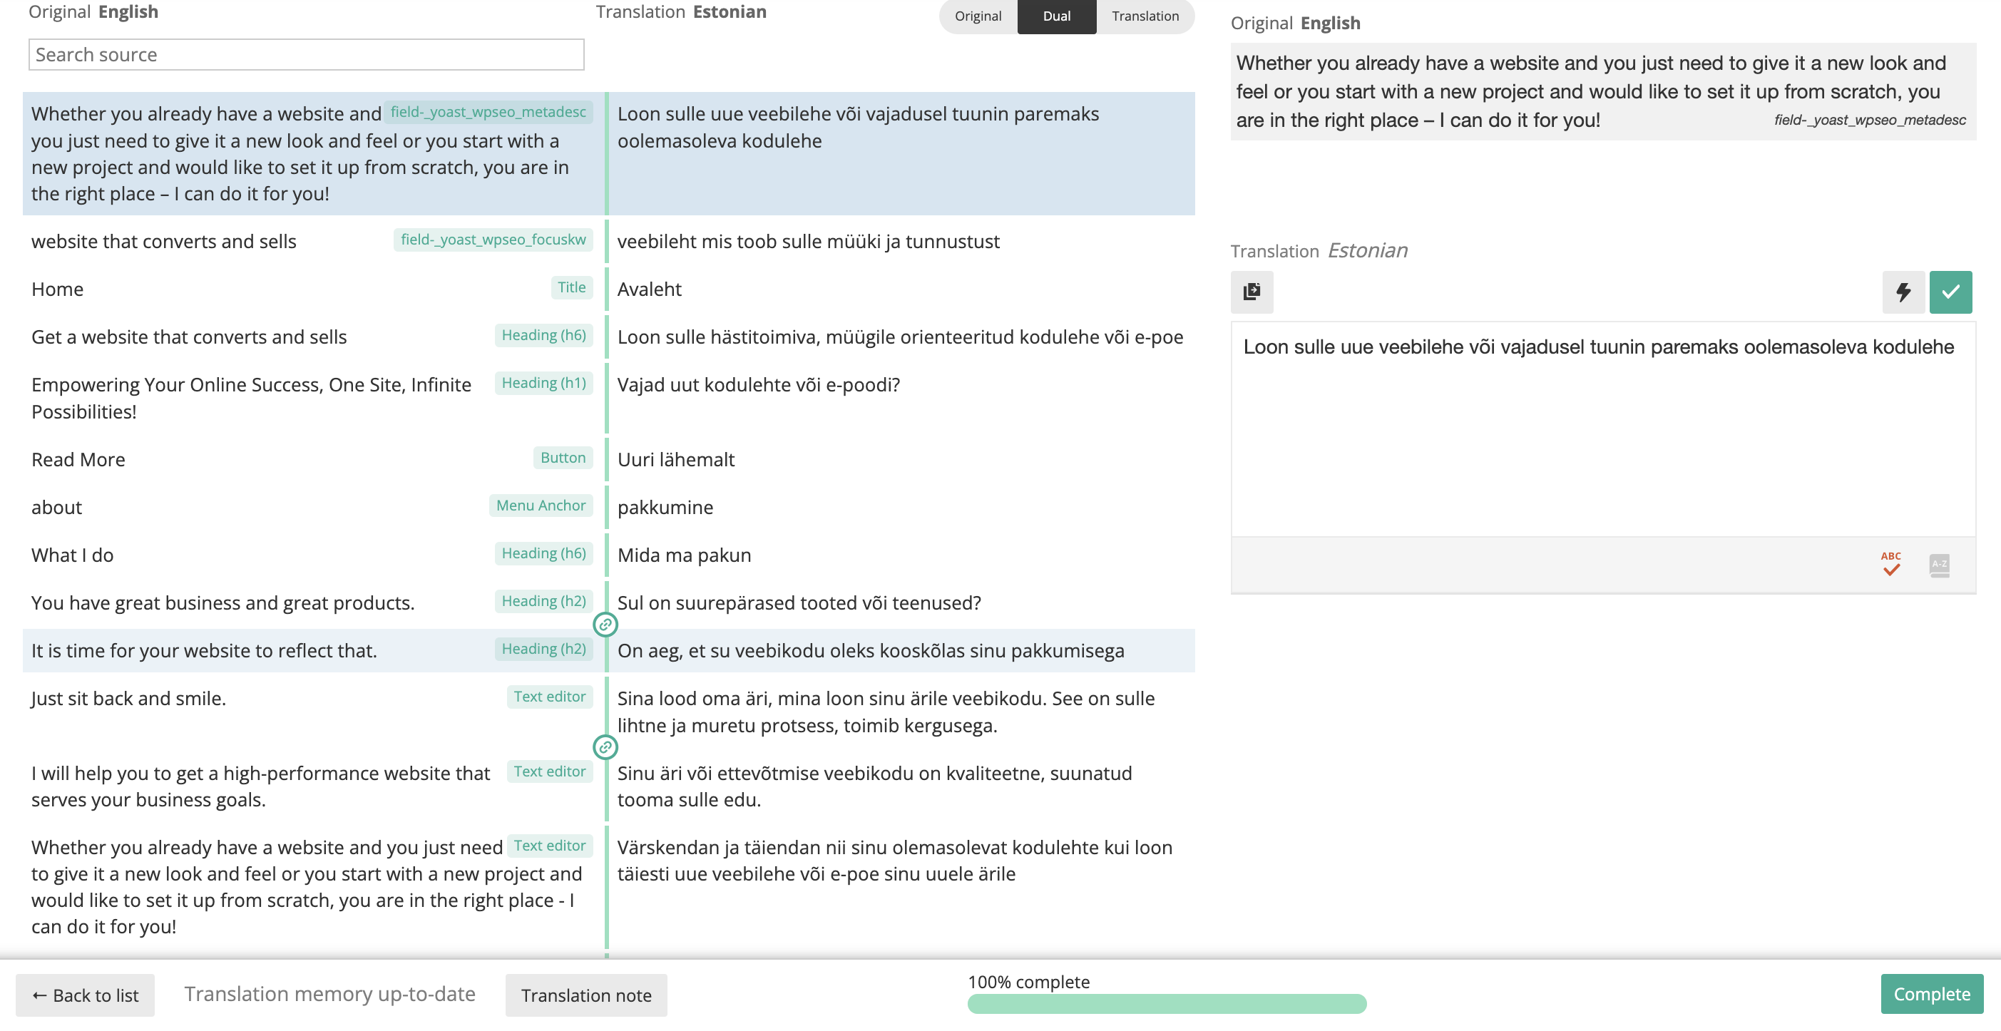The width and height of the screenshot is (2001, 1031).
Task: Click 'Vajad uut kodulehte või e-poodi?' translation
Action: click(901, 398)
